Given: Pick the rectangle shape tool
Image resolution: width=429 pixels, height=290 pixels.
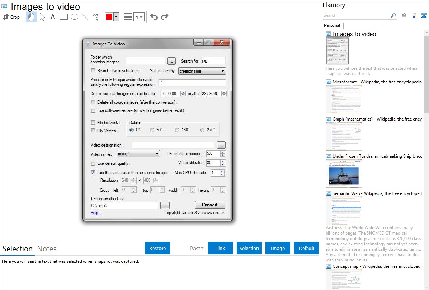Looking at the screenshot, I should click(x=64, y=17).
